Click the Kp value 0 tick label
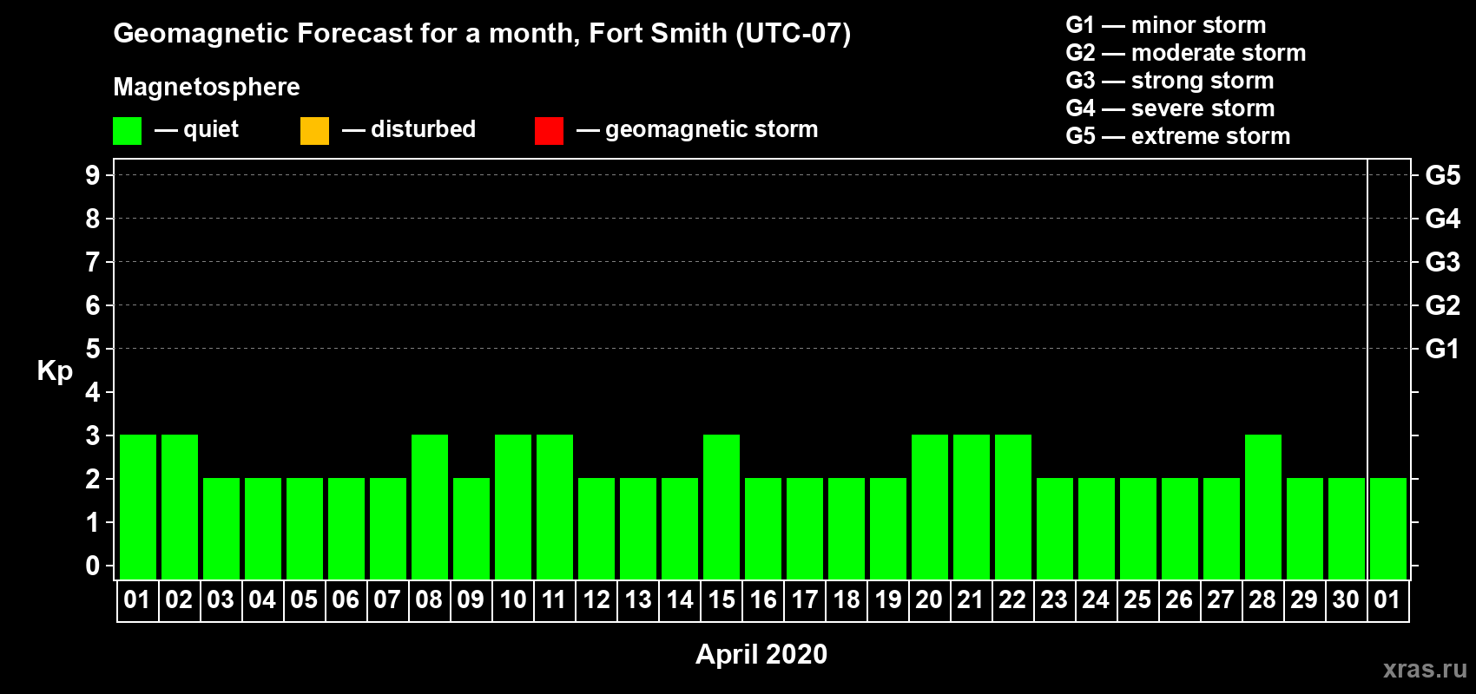 [x=93, y=566]
